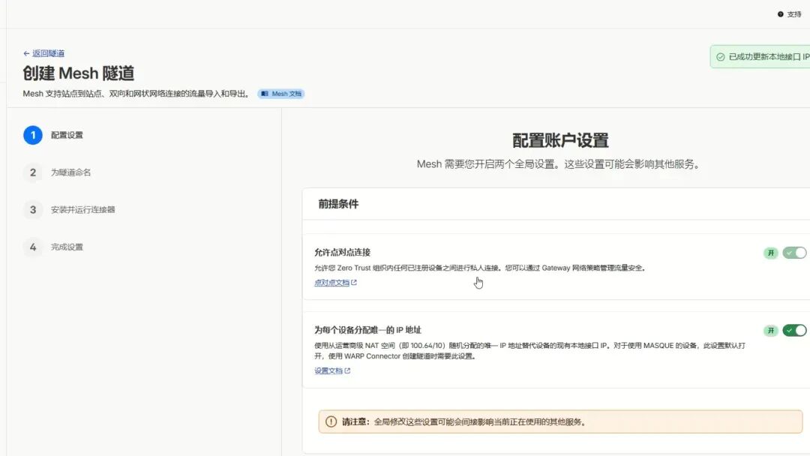Click the 前提条件 section heading
810x456 pixels.
[338, 204]
